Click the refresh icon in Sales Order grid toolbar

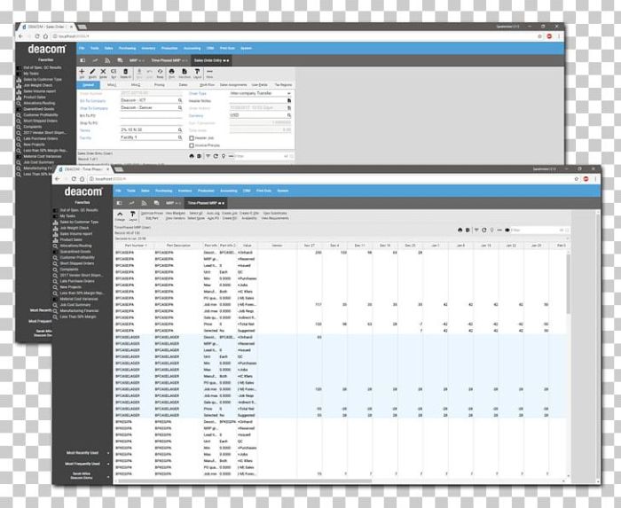216,156
